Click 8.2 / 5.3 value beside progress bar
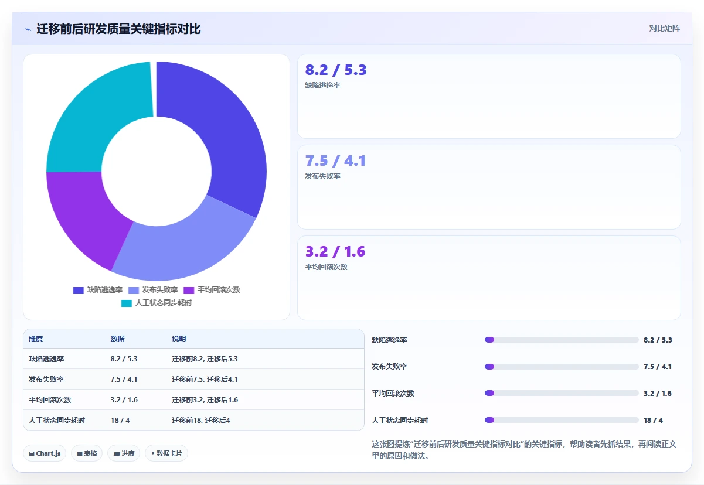 tap(658, 340)
